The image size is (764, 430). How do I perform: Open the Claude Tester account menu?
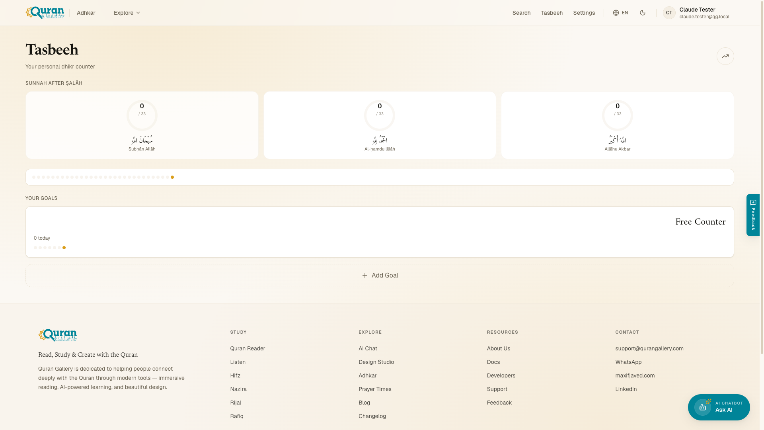click(x=696, y=13)
